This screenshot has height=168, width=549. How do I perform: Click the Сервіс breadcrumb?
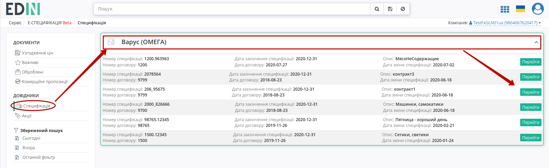(x=15, y=23)
